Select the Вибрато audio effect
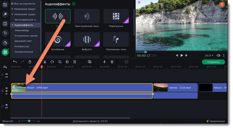The image size is (233, 129). (87, 39)
